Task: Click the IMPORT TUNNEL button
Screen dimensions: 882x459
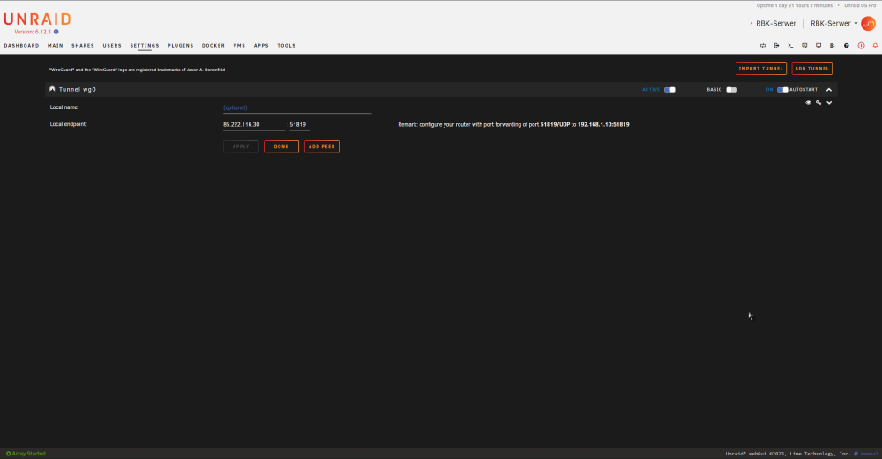Action: pos(761,69)
